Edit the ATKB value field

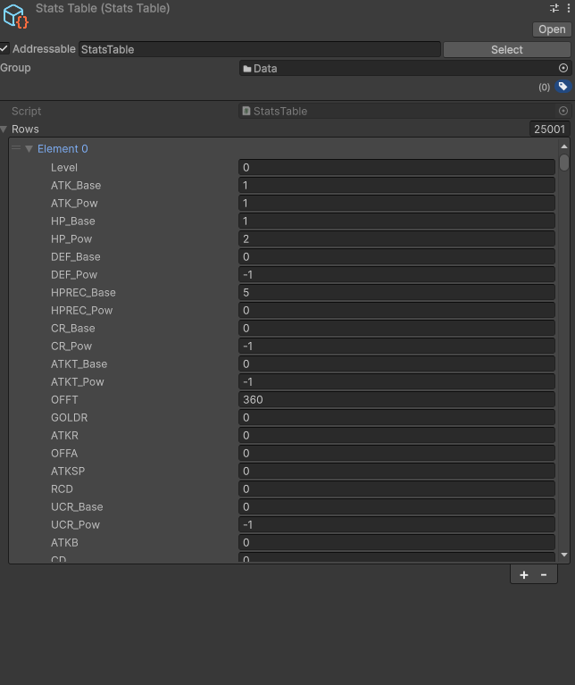point(396,543)
